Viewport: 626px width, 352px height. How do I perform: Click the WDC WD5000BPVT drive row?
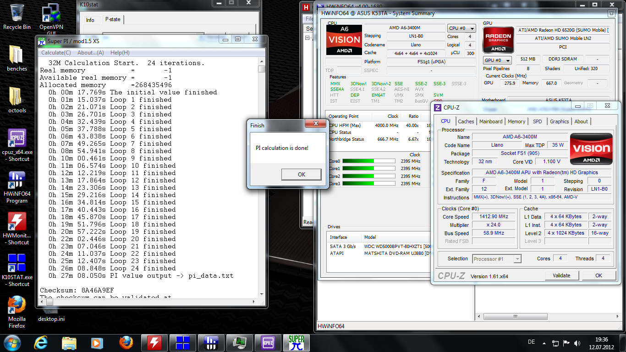pos(379,246)
